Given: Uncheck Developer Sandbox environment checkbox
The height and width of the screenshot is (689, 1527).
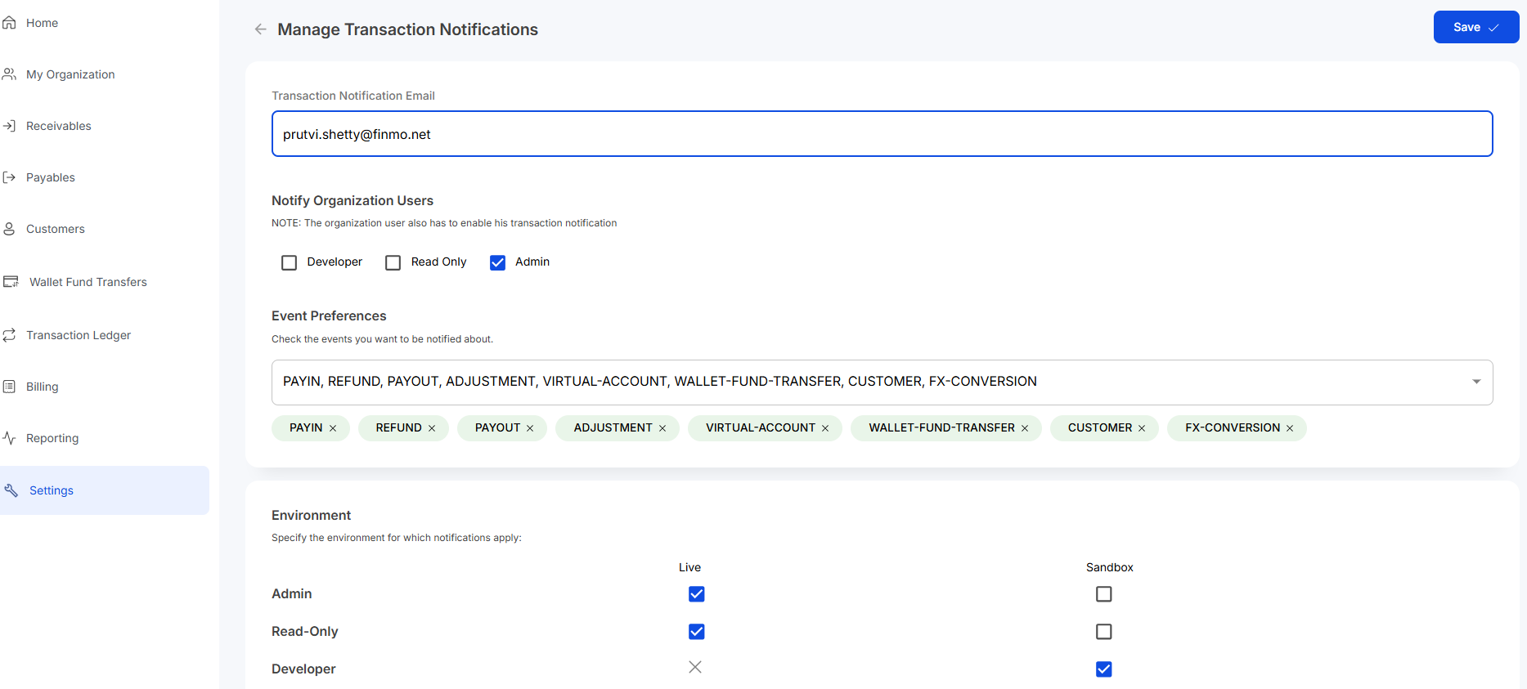Looking at the screenshot, I should [x=1104, y=669].
